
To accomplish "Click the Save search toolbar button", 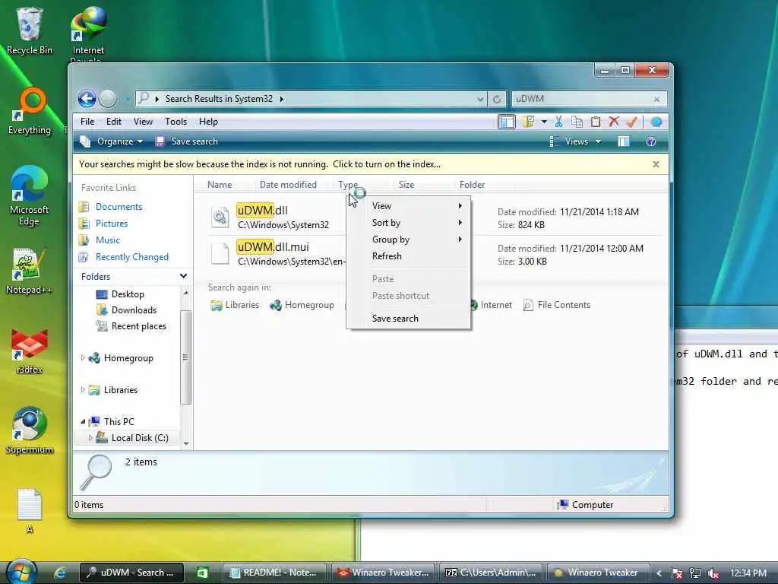I will pyautogui.click(x=187, y=141).
